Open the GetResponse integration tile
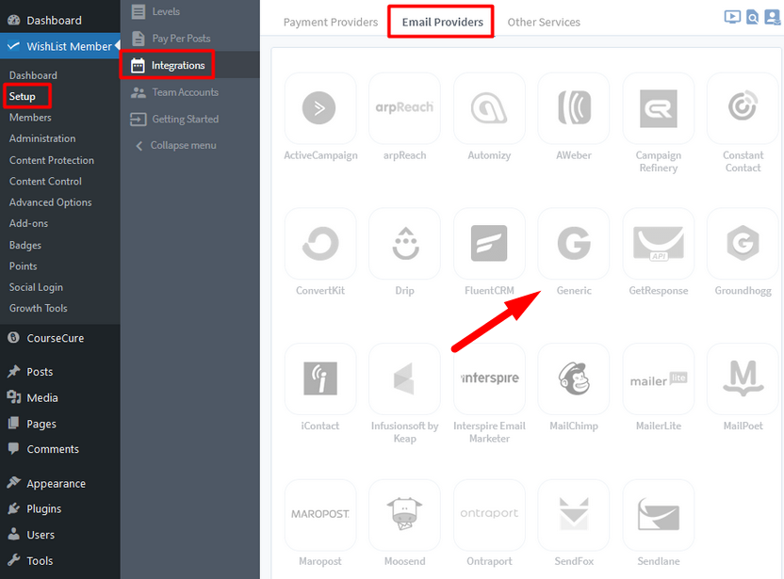The width and height of the screenshot is (784, 579). coord(659,243)
